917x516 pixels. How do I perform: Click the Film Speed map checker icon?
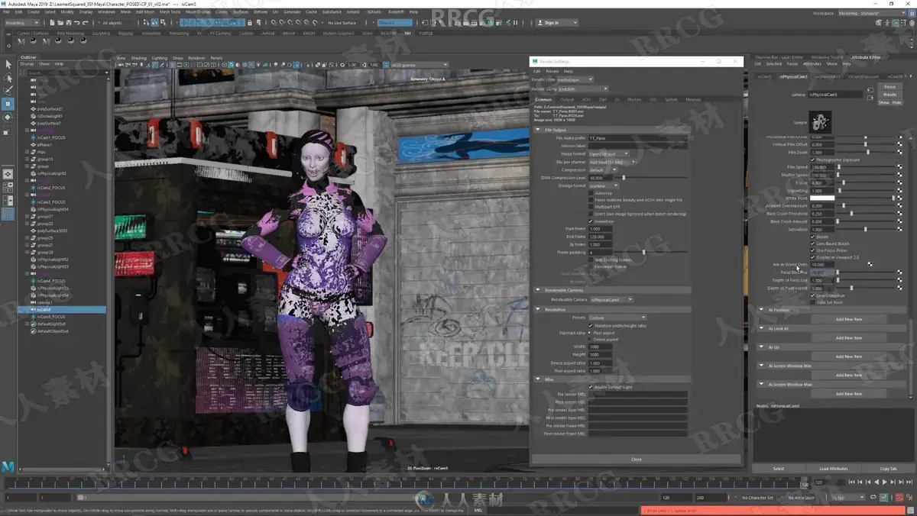coord(899,167)
